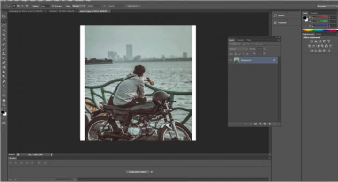Image resolution: width=338 pixels, height=182 pixels.
Task: Select the Zoom tool
Action: pyautogui.click(x=4, y=105)
